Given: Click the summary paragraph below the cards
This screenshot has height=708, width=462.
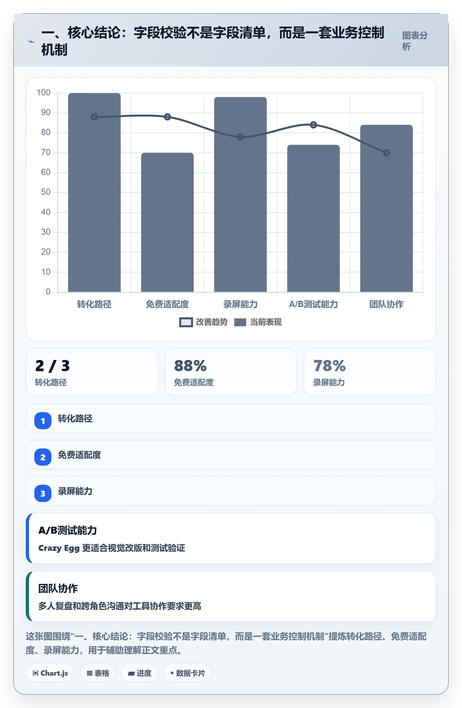Looking at the screenshot, I should click(x=226, y=643).
